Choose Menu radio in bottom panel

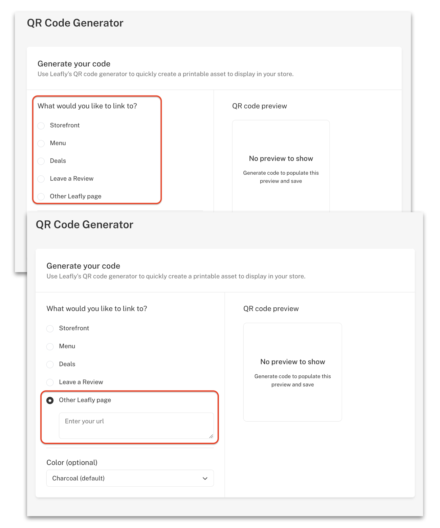[50, 347]
